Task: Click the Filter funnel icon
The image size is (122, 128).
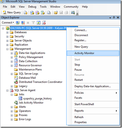Action: tap(33, 23)
